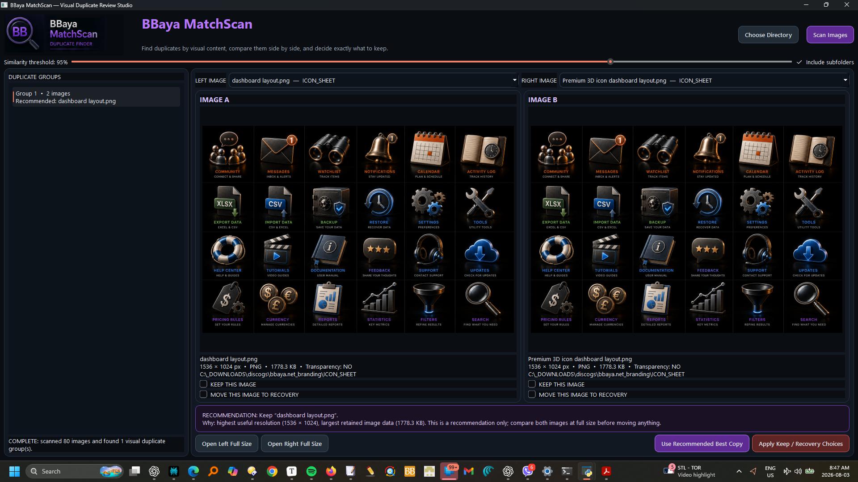Click the ENG US language indicator
Screen dimensions: 858x482
pos(770,471)
